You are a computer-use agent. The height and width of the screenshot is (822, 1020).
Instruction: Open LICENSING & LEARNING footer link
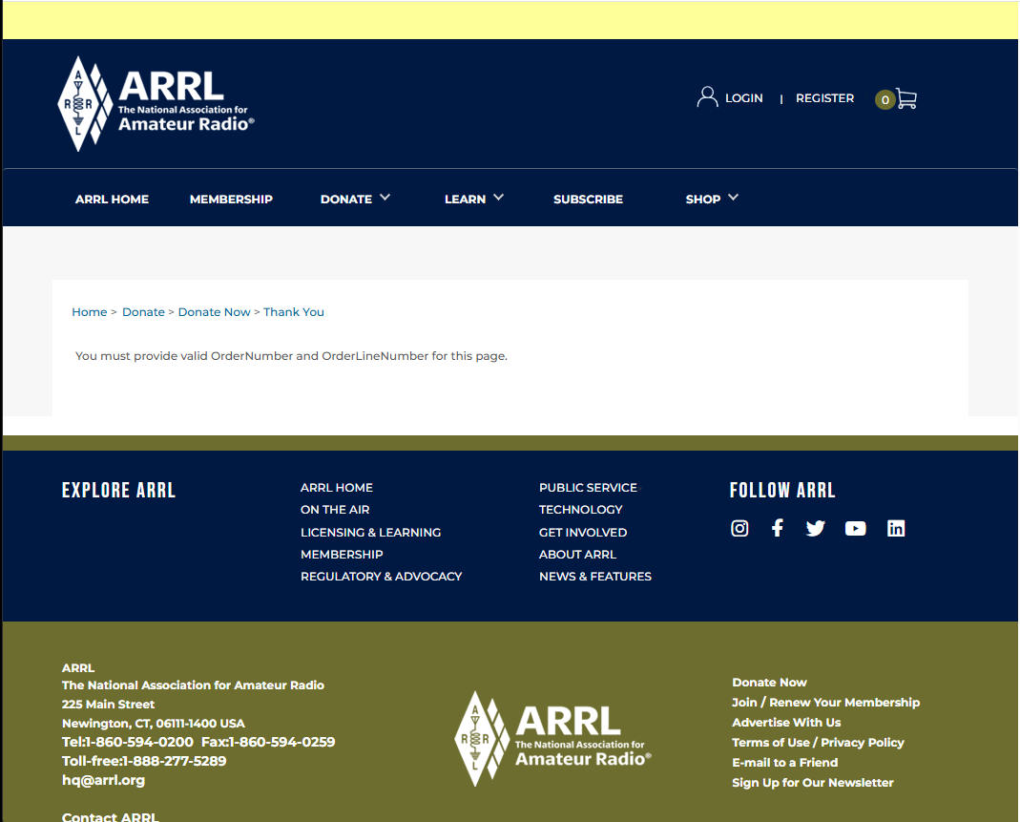(371, 533)
